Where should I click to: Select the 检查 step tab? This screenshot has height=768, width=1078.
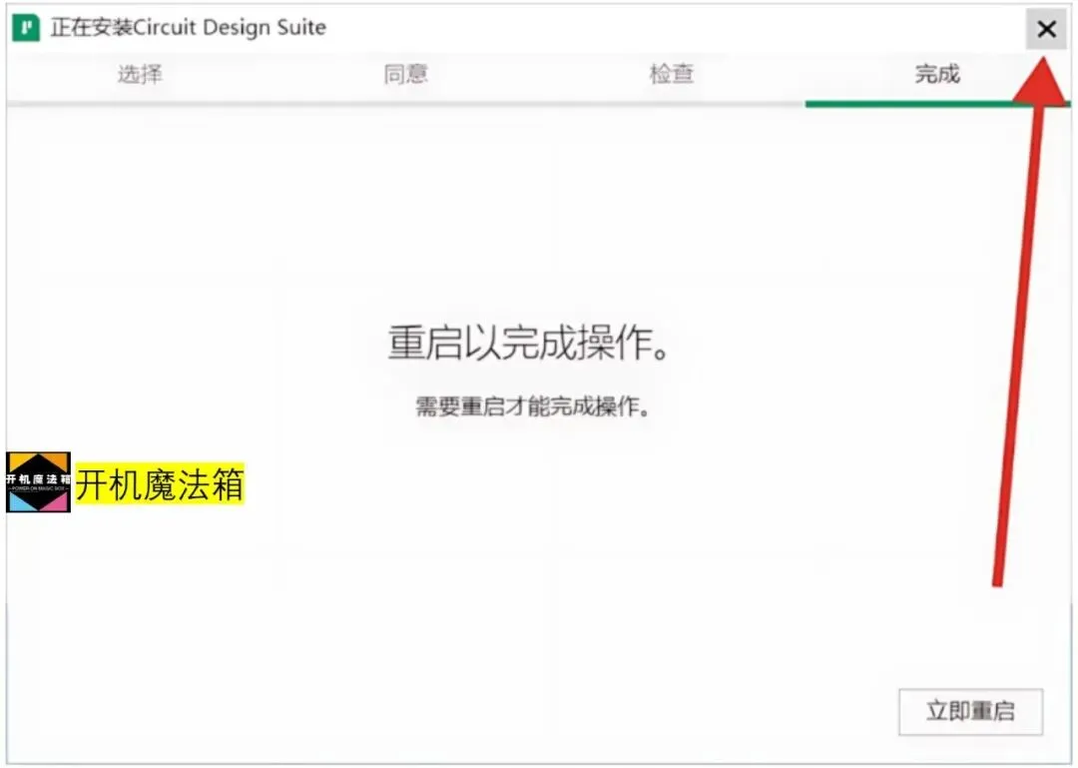672,74
